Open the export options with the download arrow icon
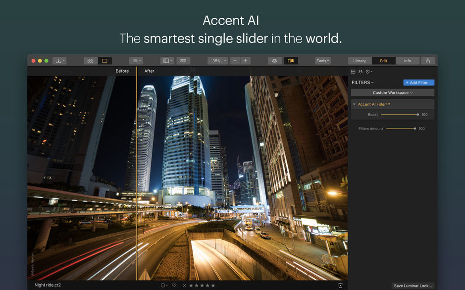Screen dimensions: 465x290 [59, 60]
